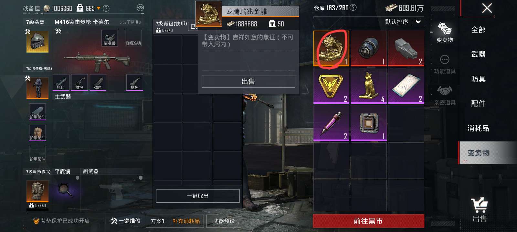The image size is (517, 232).
Task: Click the red 前往黑市 button
Action: [x=368, y=221]
